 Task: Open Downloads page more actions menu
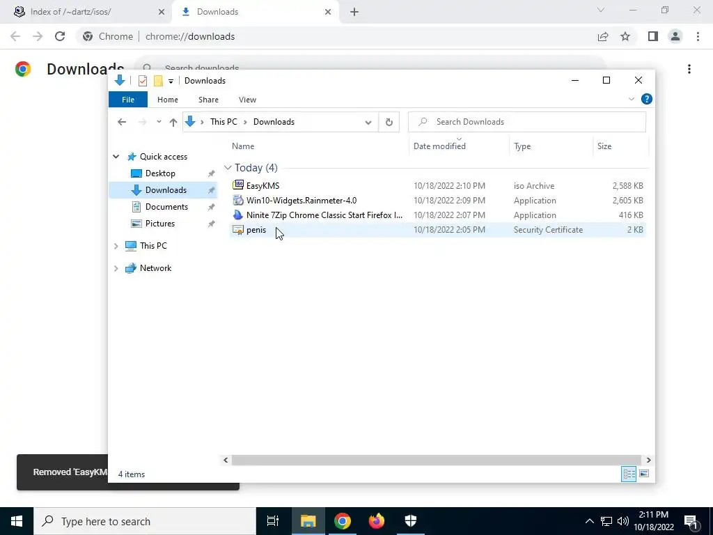pos(689,69)
